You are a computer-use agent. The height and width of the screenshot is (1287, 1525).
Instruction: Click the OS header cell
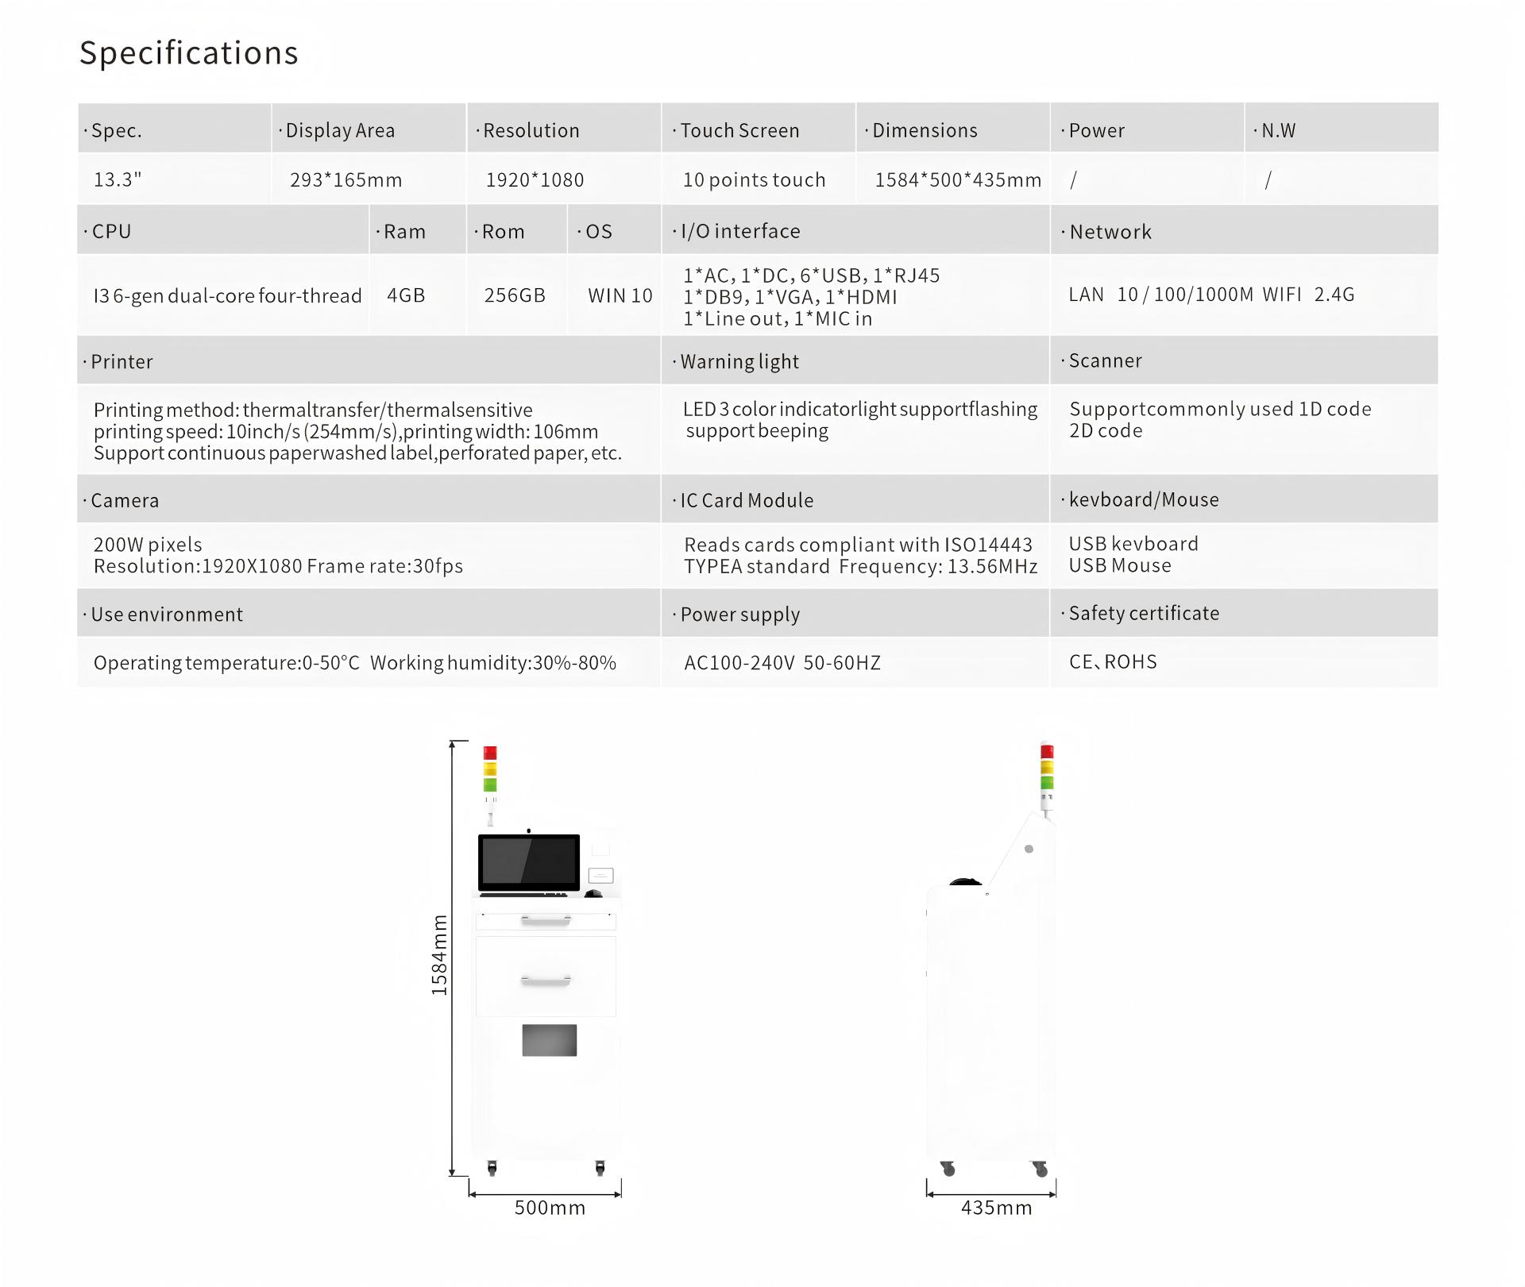(614, 230)
